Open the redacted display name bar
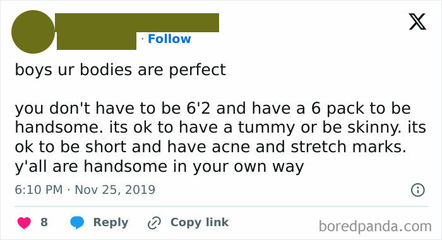 [x=137, y=23]
